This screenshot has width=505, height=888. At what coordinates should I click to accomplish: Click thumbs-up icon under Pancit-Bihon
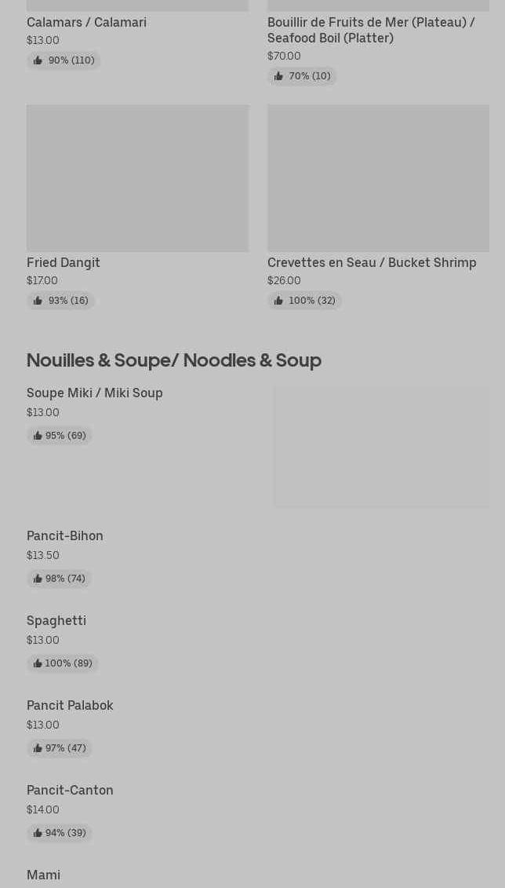pos(38,579)
